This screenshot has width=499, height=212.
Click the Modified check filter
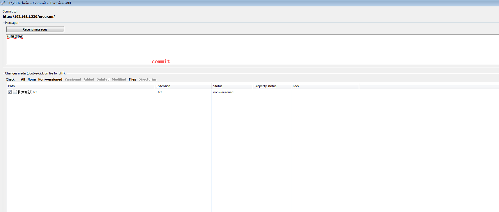119,79
